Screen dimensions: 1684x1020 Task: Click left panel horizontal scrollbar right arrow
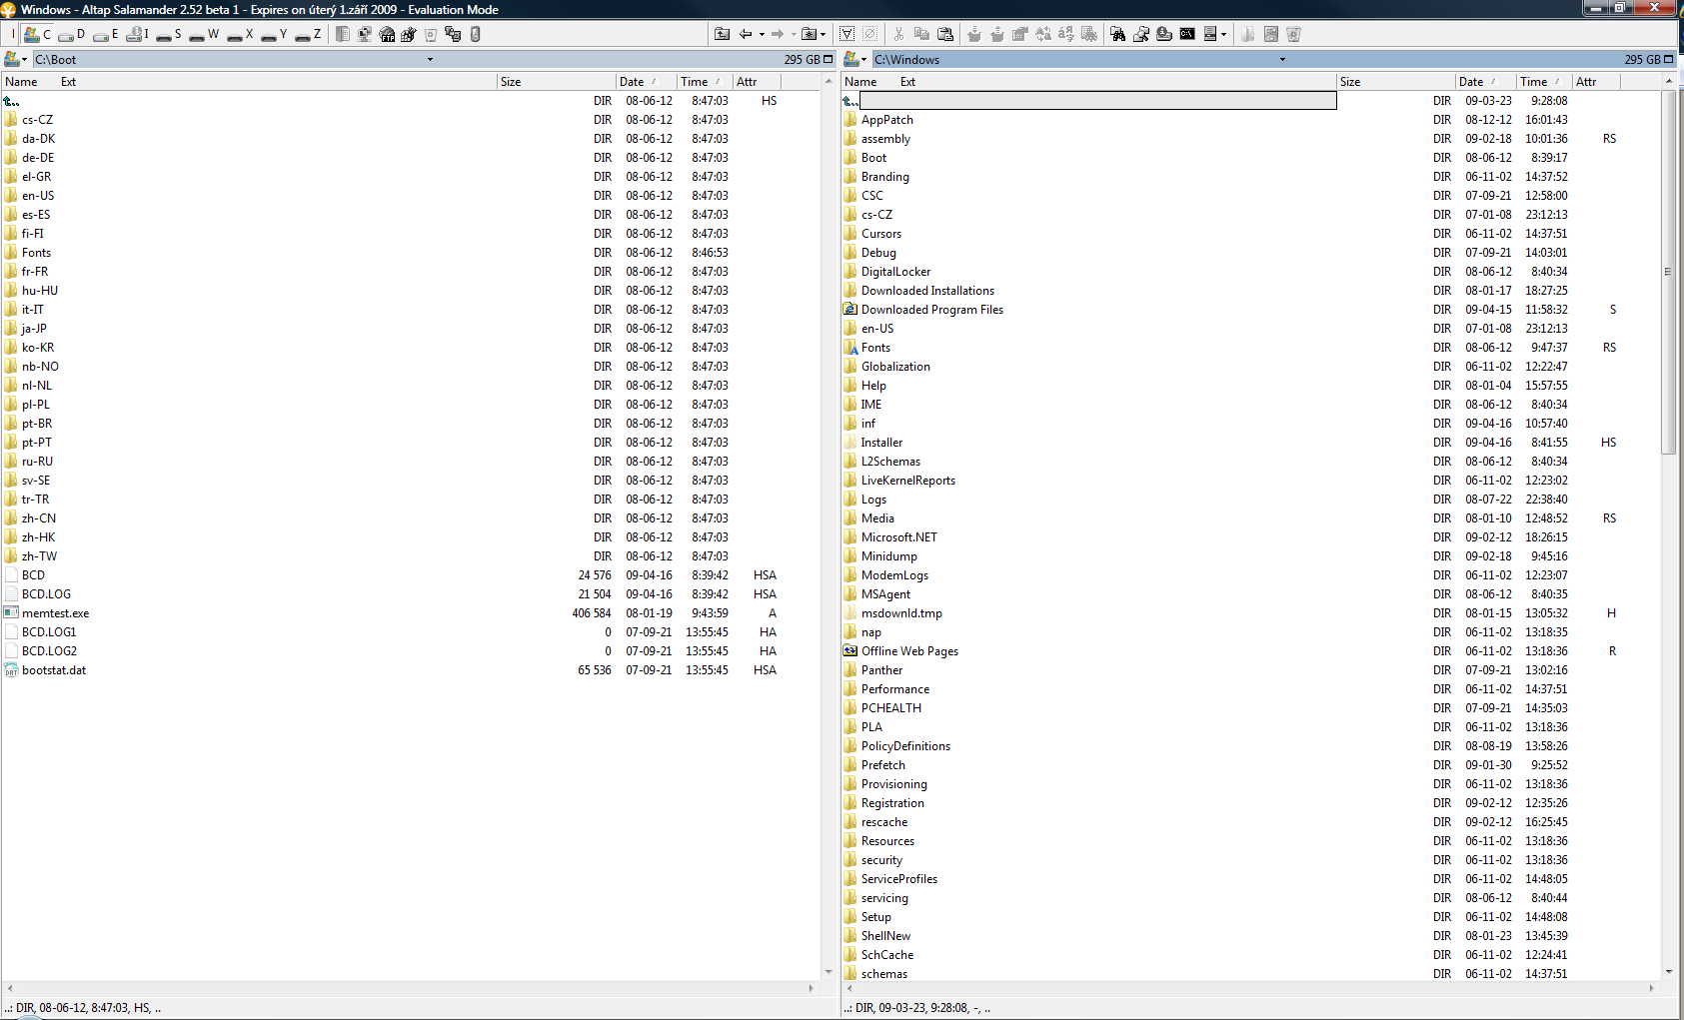pos(812,988)
